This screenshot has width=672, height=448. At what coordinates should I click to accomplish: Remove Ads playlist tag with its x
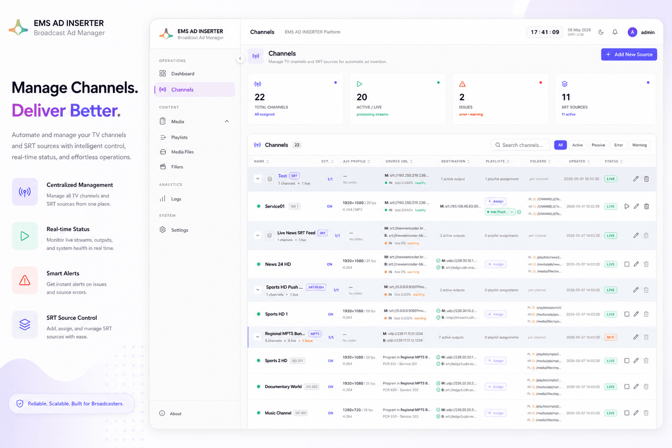click(512, 212)
